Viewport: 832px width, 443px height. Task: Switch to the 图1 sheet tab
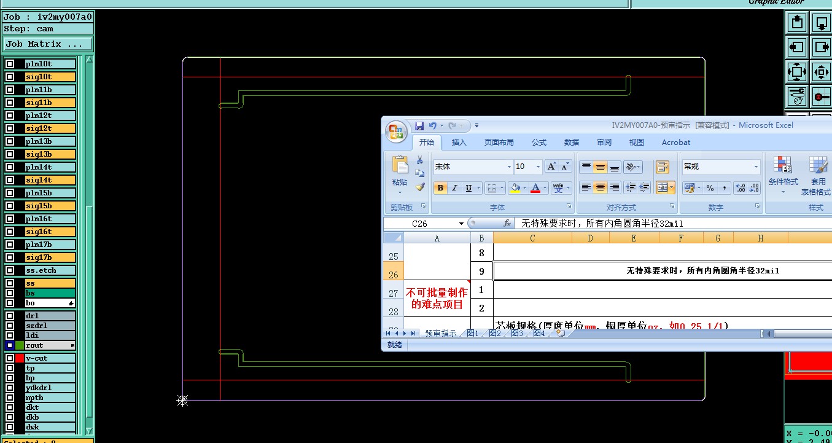[x=472, y=334]
